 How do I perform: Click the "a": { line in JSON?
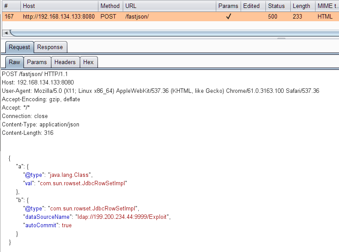[22, 167]
